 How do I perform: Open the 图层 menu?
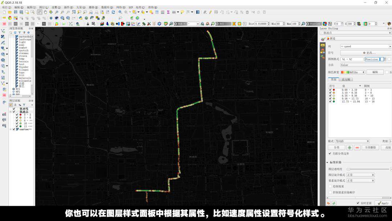click(x=44, y=7)
